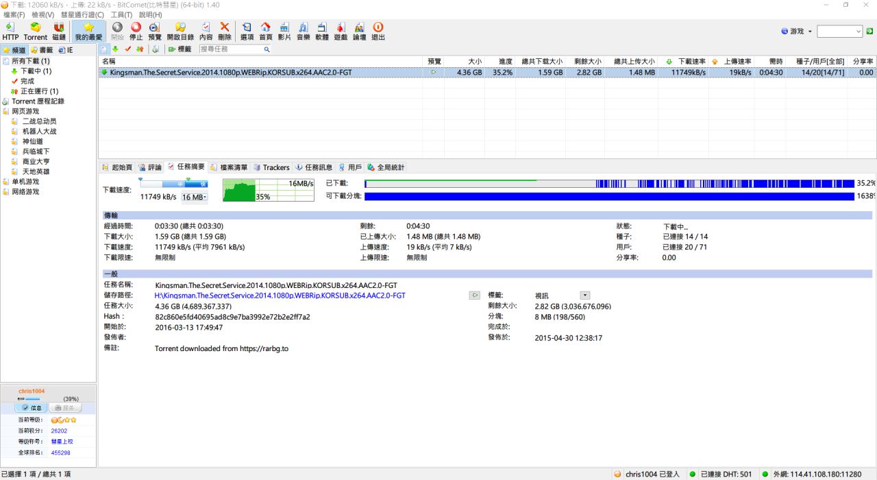The image size is (877, 480).
Task: Open the games (遊戲) toolbar icon
Action: [341, 32]
